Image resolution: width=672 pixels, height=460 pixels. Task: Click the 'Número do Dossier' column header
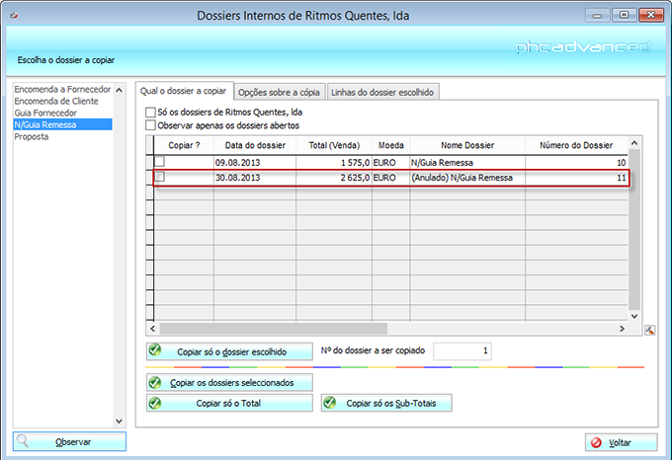576,145
